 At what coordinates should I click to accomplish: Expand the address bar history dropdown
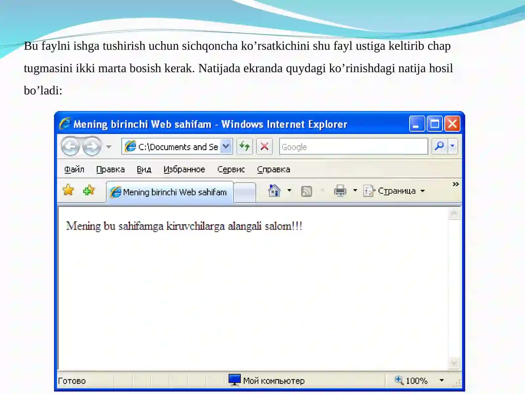pyautogui.click(x=226, y=146)
